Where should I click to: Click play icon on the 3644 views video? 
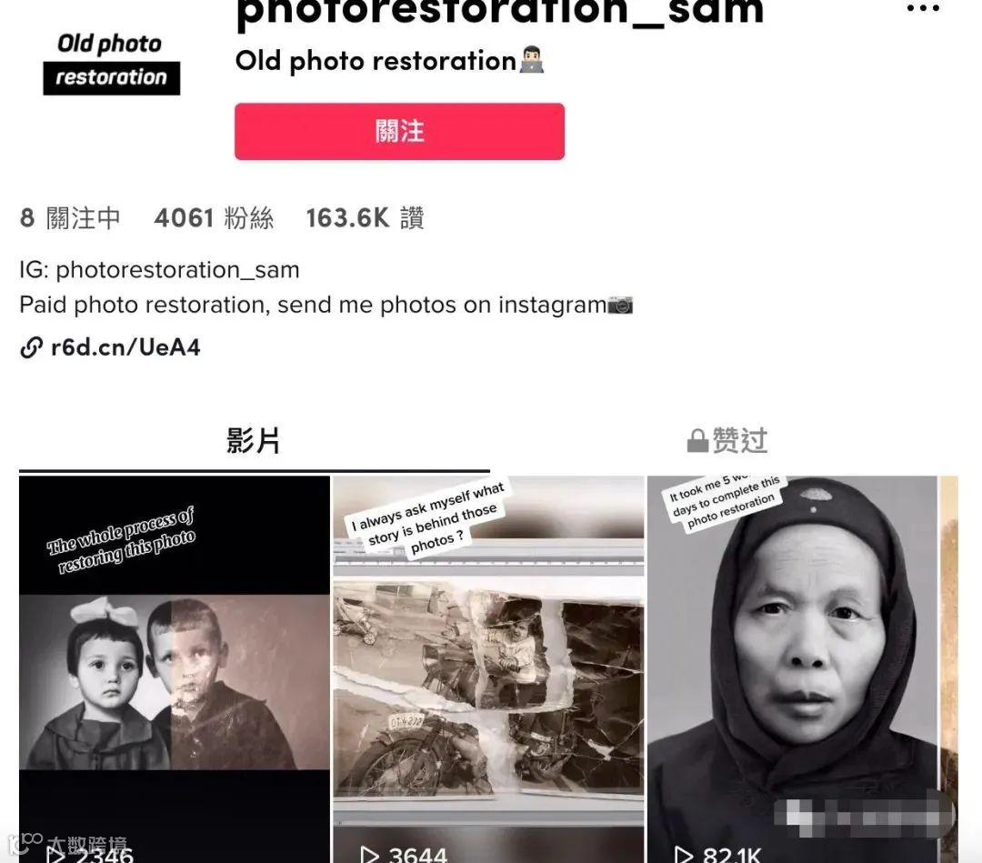click(369, 855)
